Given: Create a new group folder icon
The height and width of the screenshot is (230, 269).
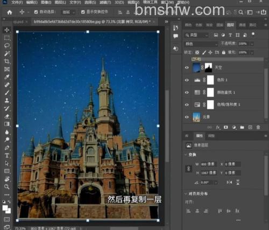Looking at the screenshot, I should [x=242, y=127].
